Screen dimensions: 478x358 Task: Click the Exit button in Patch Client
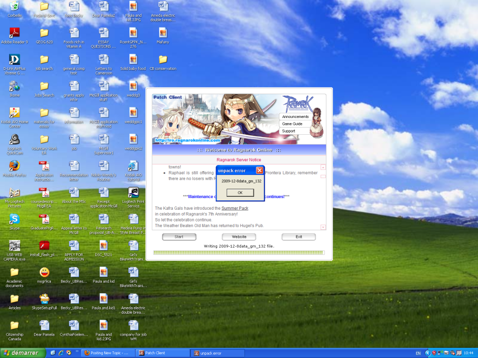pyautogui.click(x=299, y=237)
